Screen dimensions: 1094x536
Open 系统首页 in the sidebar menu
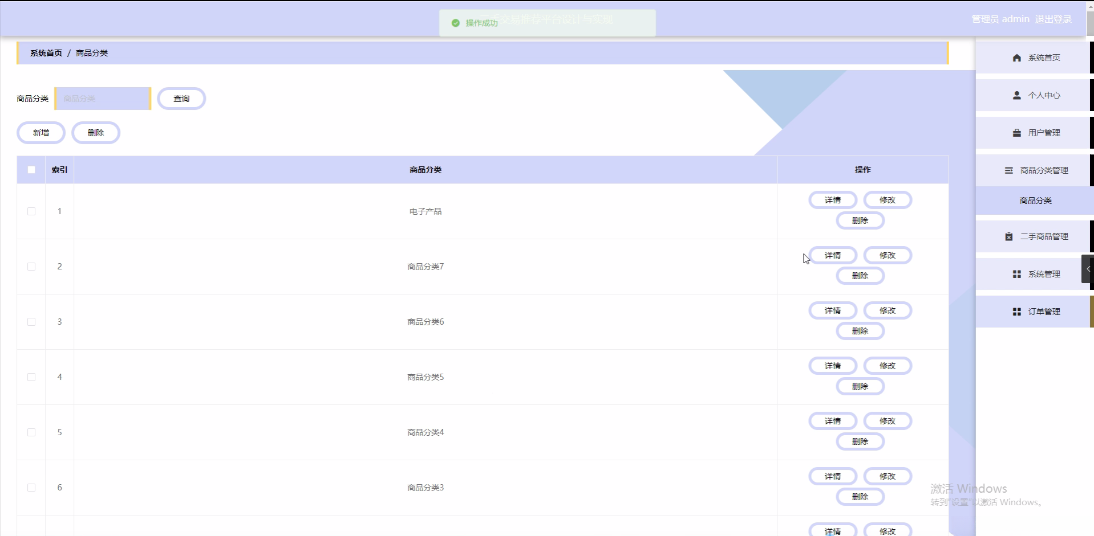(1035, 58)
